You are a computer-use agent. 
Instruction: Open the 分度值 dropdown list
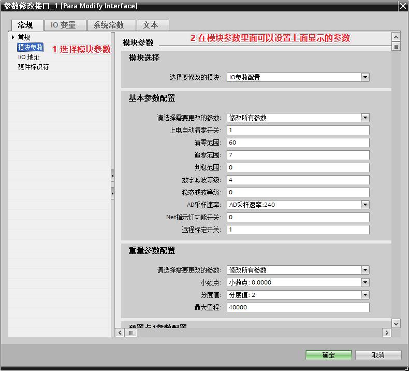[x=365, y=295]
